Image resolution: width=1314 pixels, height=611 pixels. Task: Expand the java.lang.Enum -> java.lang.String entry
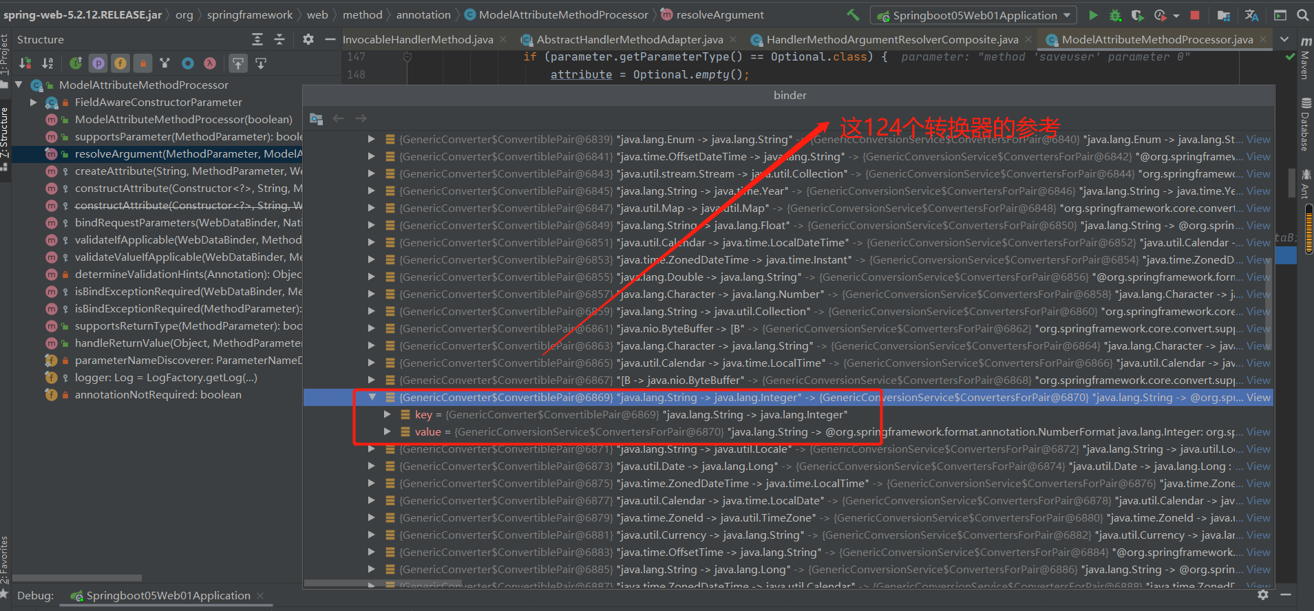click(x=372, y=139)
